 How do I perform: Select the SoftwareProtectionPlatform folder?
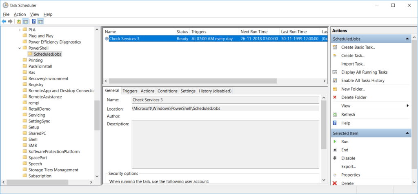tap(54, 151)
